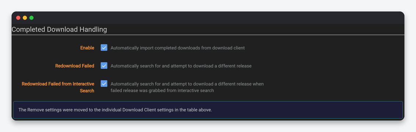Toggle the Enable checkbox
416x132 pixels.
point(104,48)
